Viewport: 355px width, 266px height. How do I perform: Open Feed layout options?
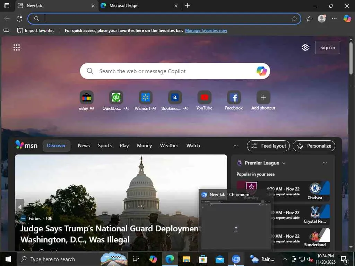pos(268,146)
